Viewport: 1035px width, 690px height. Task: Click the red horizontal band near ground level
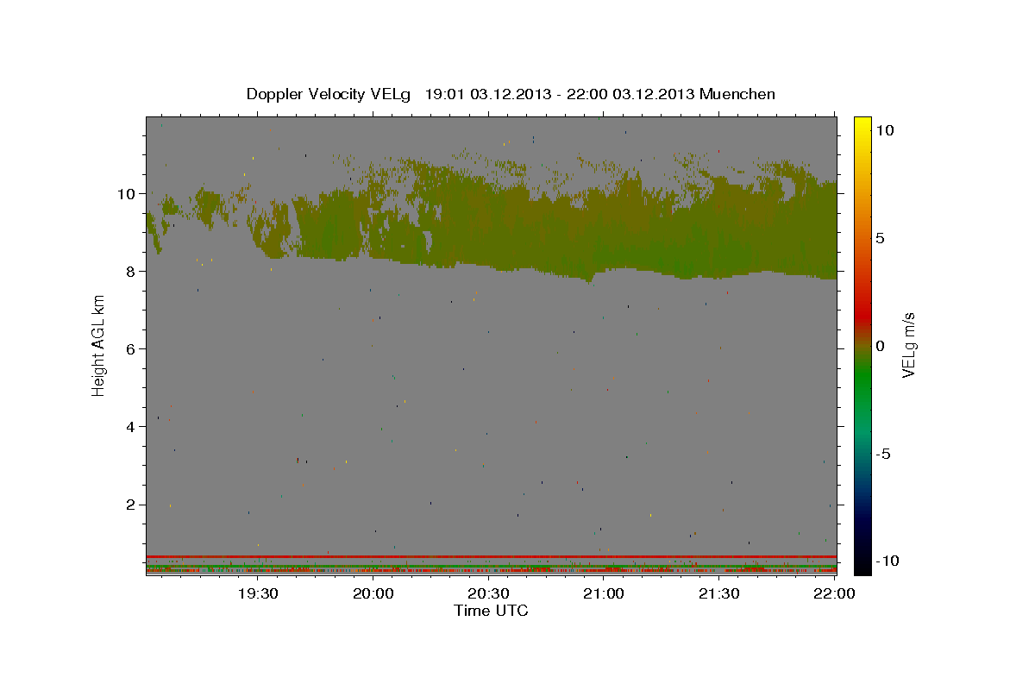click(x=491, y=556)
